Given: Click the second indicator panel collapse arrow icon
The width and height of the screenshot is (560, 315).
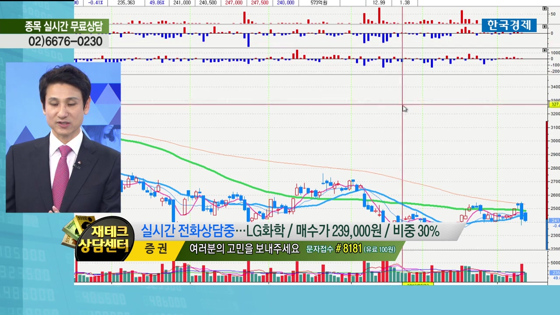Looking at the screenshot, I should [x=545, y=27].
